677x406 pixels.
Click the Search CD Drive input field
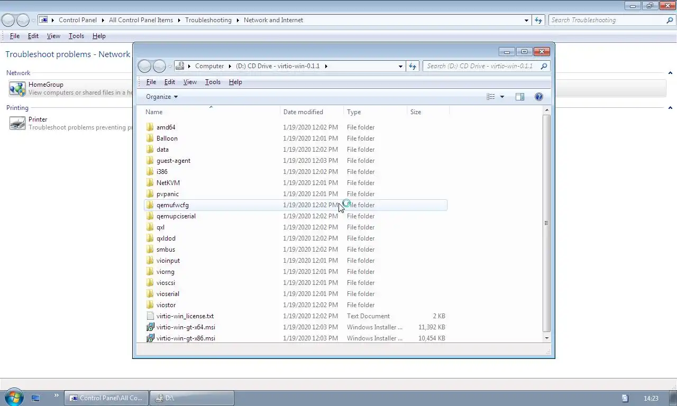(481, 66)
